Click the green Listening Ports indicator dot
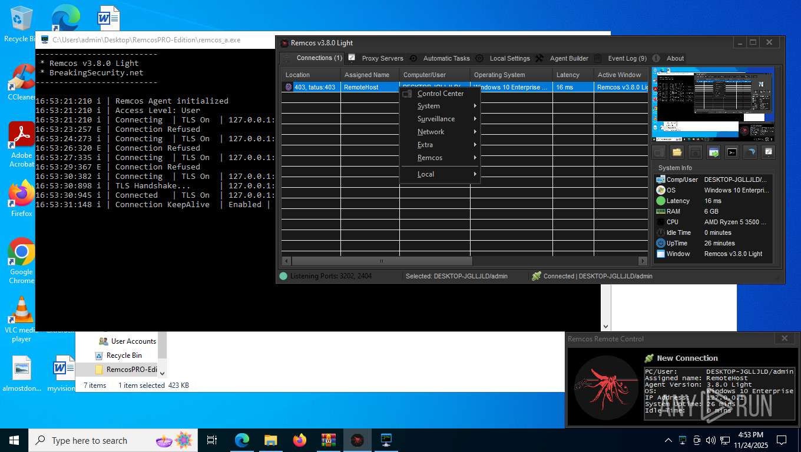The image size is (801, 452). (283, 276)
